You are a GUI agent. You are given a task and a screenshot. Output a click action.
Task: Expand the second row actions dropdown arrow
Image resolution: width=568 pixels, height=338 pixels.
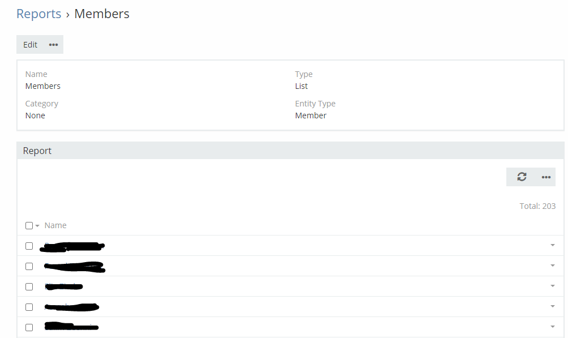[x=552, y=266]
